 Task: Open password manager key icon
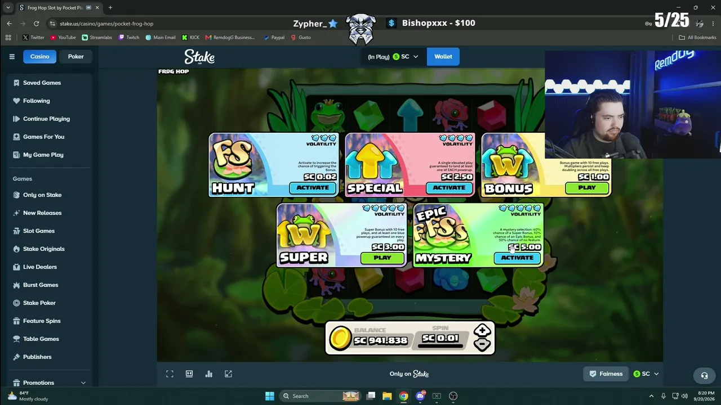pos(649,24)
